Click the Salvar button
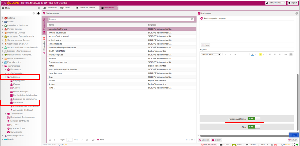This screenshot has width=300, height=146. coord(292,140)
